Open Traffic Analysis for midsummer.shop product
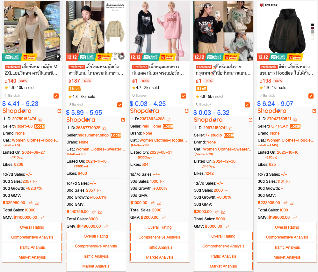Screen dimensions: 318x272 pos(96,256)
